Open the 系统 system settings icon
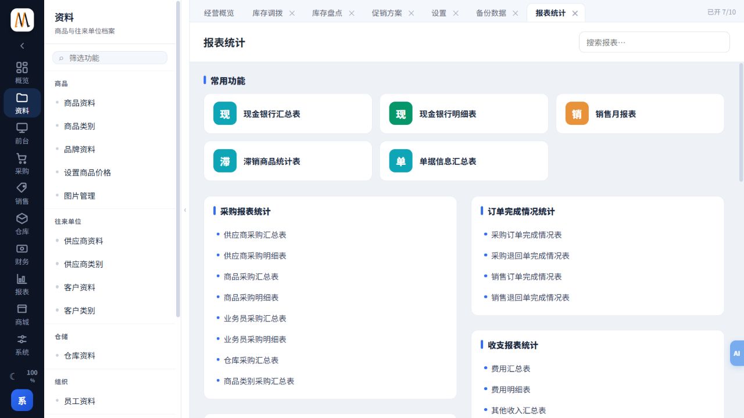This screenshot has height=418, width=744. pyautogui.click(x=22, y=345)
